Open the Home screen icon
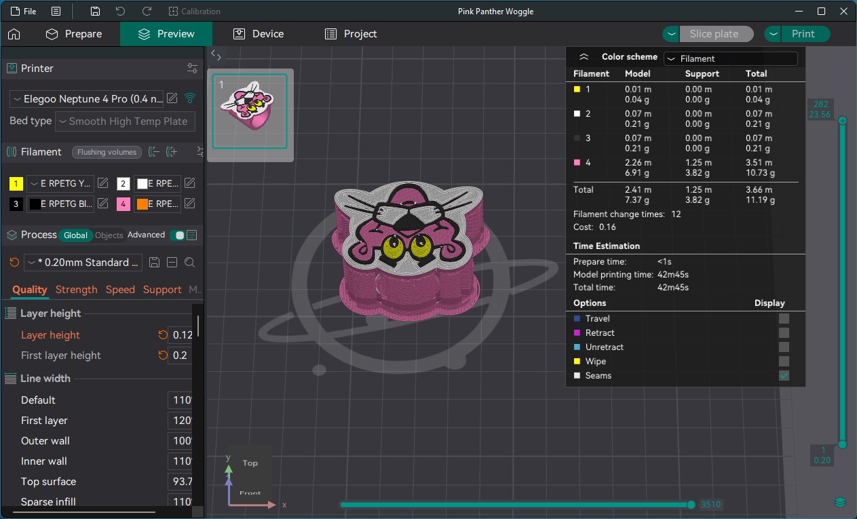 pos(14,34)
